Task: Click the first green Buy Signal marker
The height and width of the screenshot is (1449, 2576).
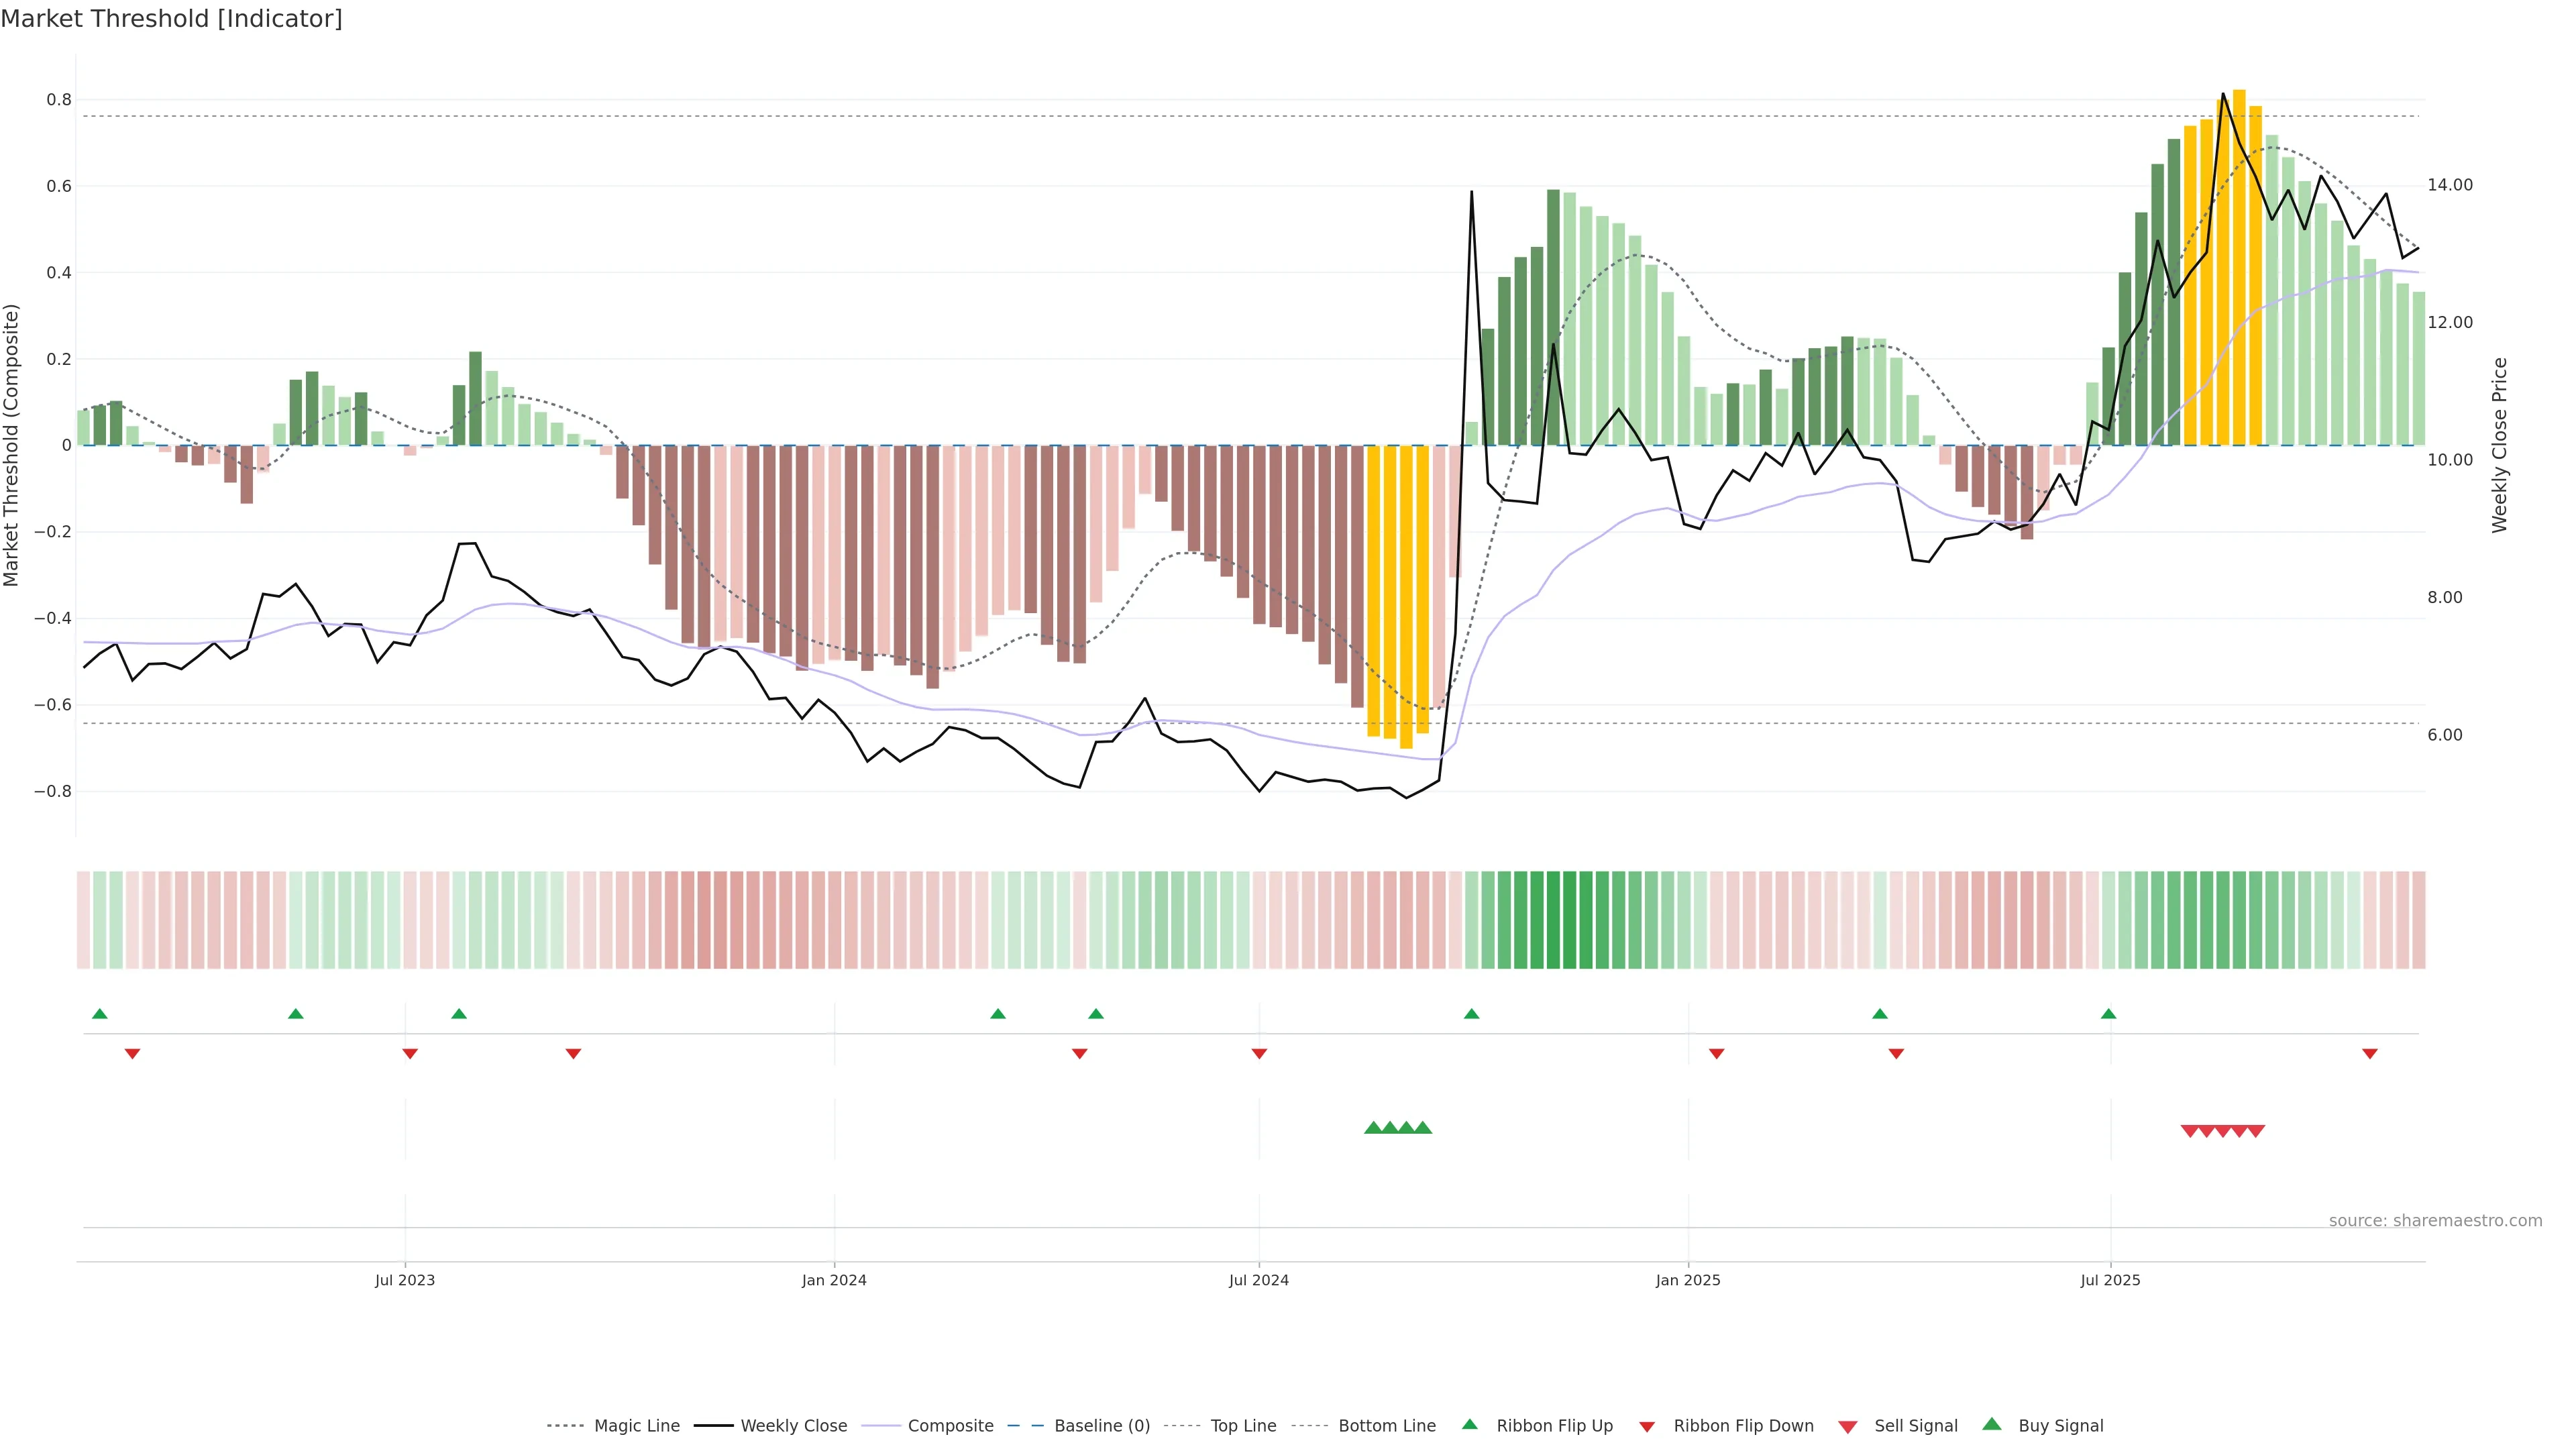Action: [1373, 1128]
